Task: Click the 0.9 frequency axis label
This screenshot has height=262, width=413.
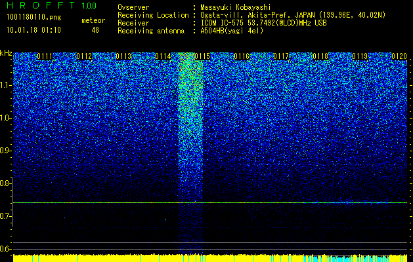Action: click(x=6, y=151)
